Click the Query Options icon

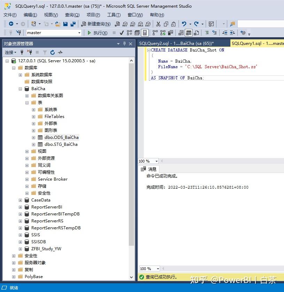[137, 33]
